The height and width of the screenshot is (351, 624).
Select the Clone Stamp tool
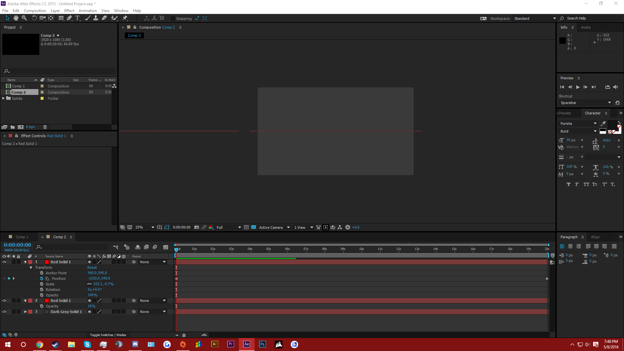96,18
